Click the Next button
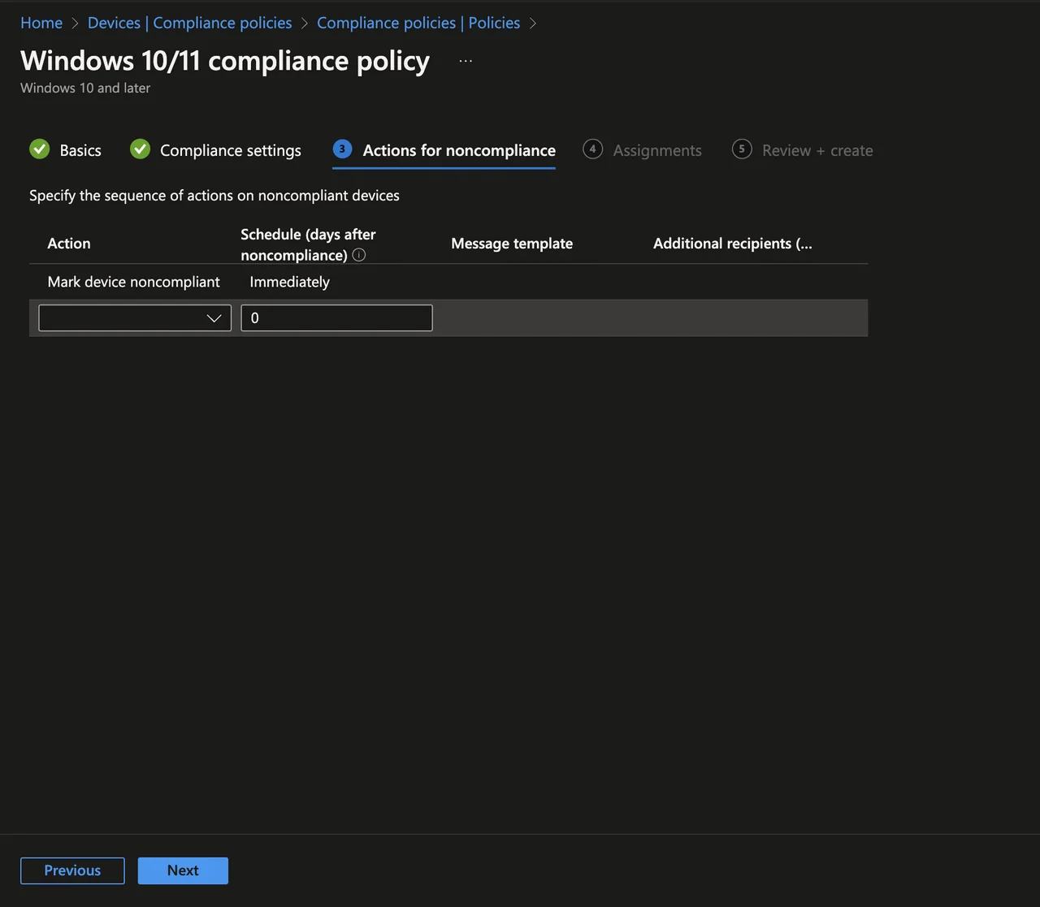Screen dimensions: 1040x907 pos(183,870)
